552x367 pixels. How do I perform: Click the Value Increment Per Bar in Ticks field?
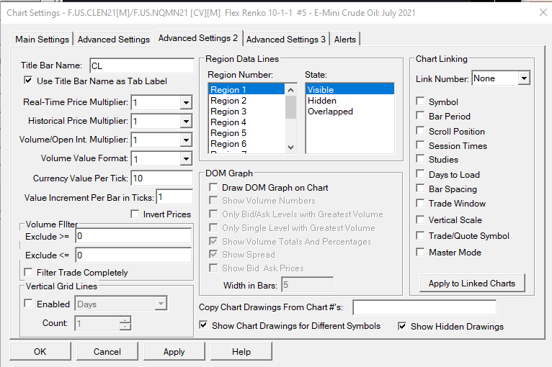[174, 197]
